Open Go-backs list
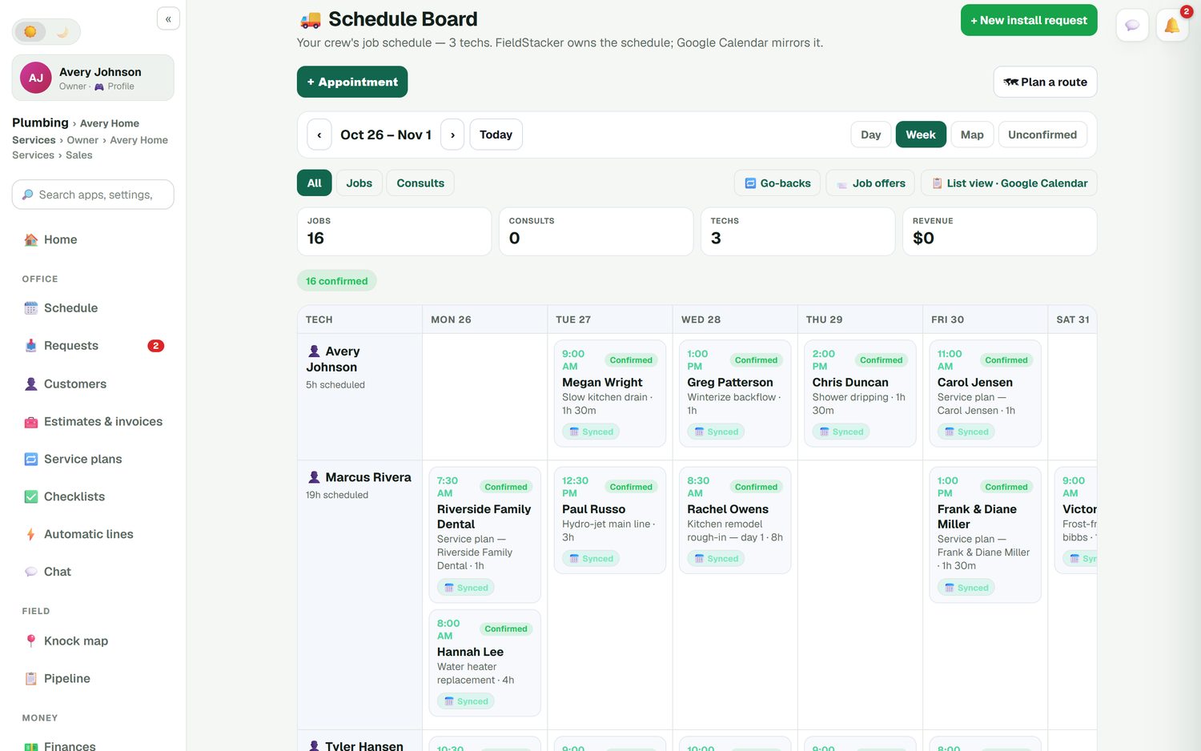The width and height of the screenshot is (1201, 751). (777, 183)
